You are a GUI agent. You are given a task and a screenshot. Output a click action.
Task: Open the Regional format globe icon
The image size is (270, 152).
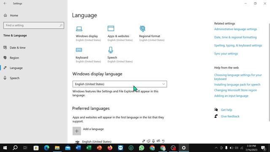pos(143,28)
